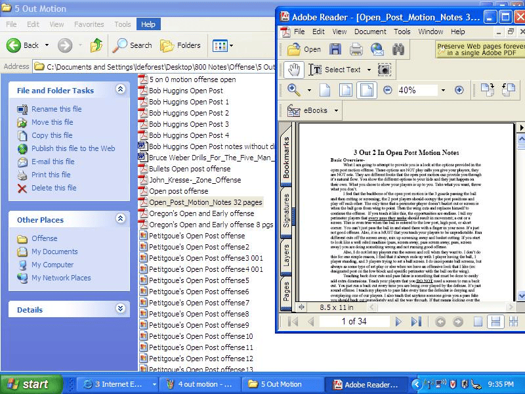
Task: Select the Snapshot camera tool
Action: tap(384, 70)
